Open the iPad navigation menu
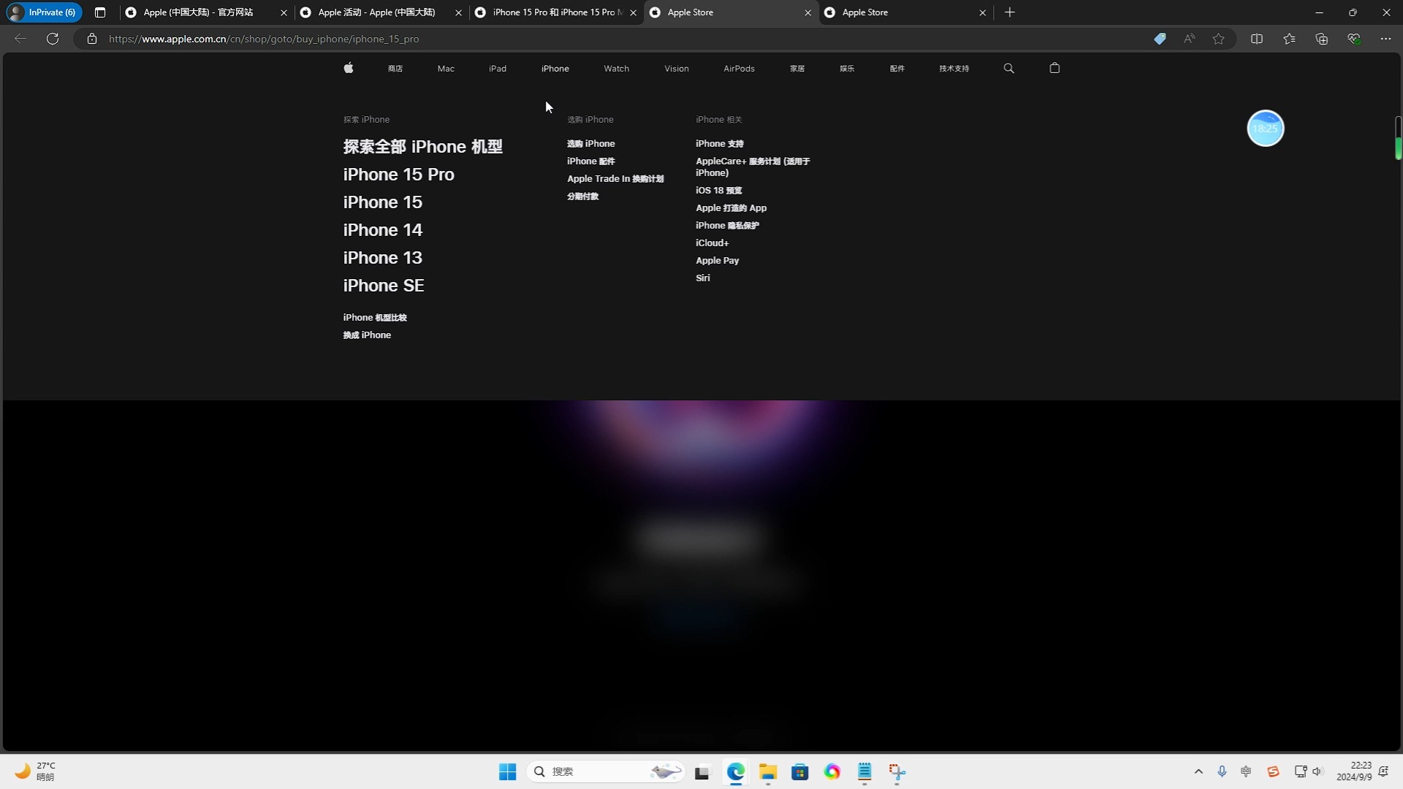This screenshot has width=1403, height=789. [498, 68]
